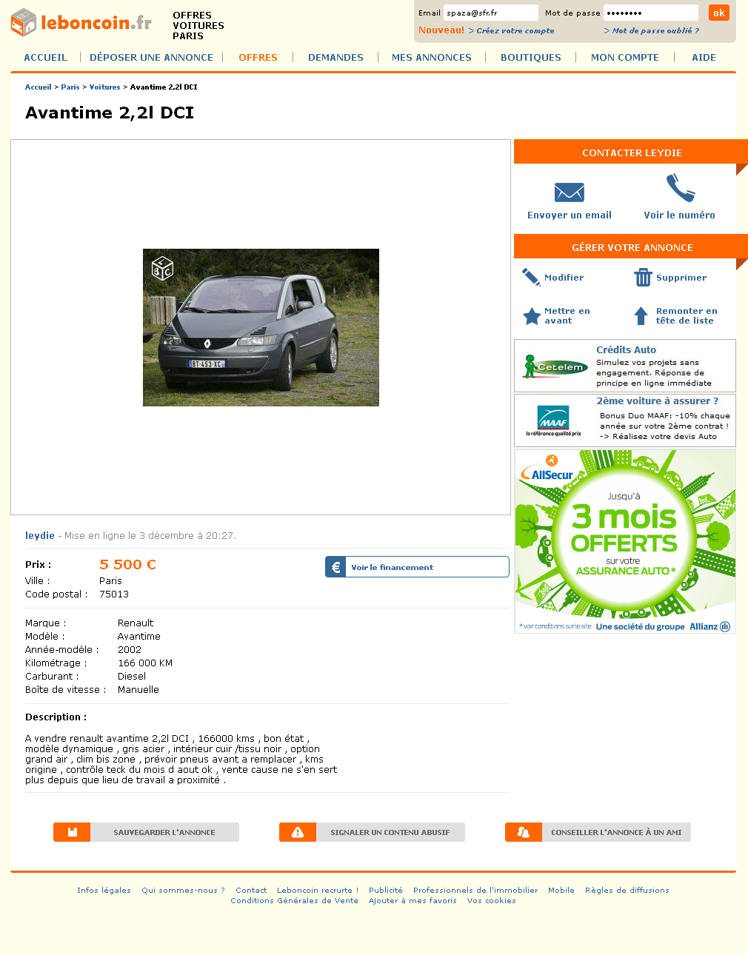The width and height of the screenshot is (748, 955).
Task: Click the star Mettre en avant icon
Action: pyautogui.click(x=532, y=316)
